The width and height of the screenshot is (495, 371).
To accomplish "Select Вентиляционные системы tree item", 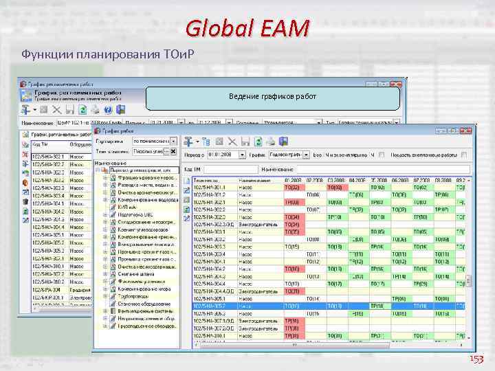I will [146, 311].
